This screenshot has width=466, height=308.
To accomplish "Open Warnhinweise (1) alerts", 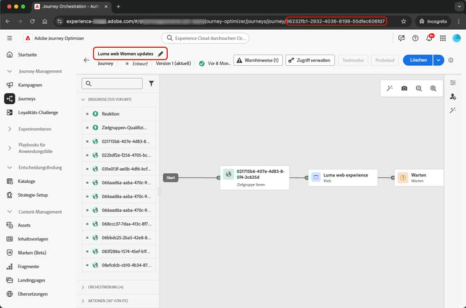I will (x=258, y=60).
